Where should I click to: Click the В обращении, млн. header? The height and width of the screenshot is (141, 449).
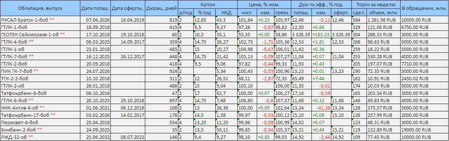click(x=424, y=8)
